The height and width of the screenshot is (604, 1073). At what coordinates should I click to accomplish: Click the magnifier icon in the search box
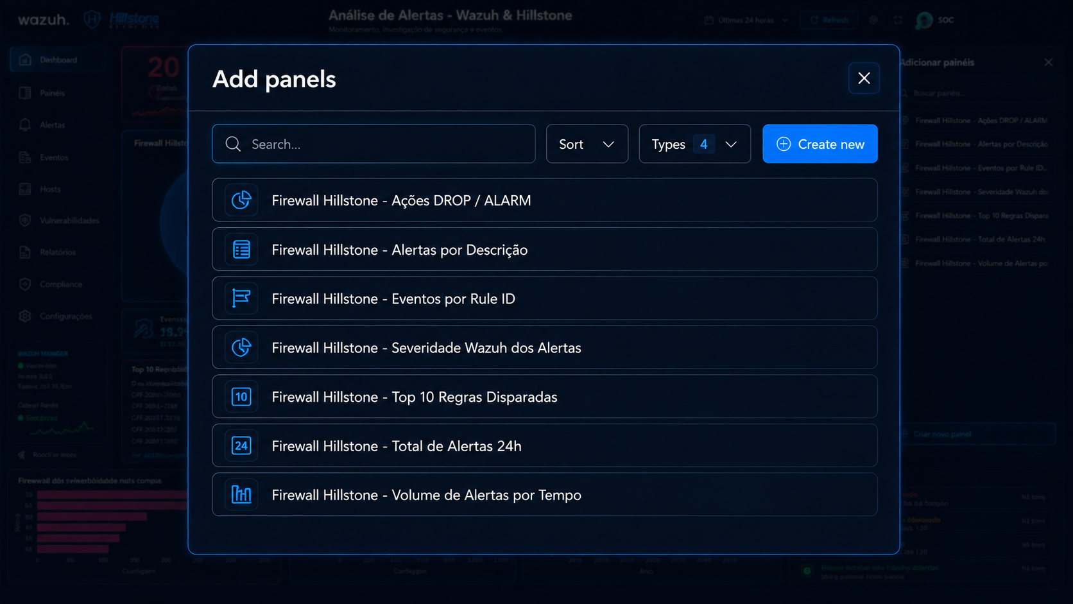click(x=234, y=144)
